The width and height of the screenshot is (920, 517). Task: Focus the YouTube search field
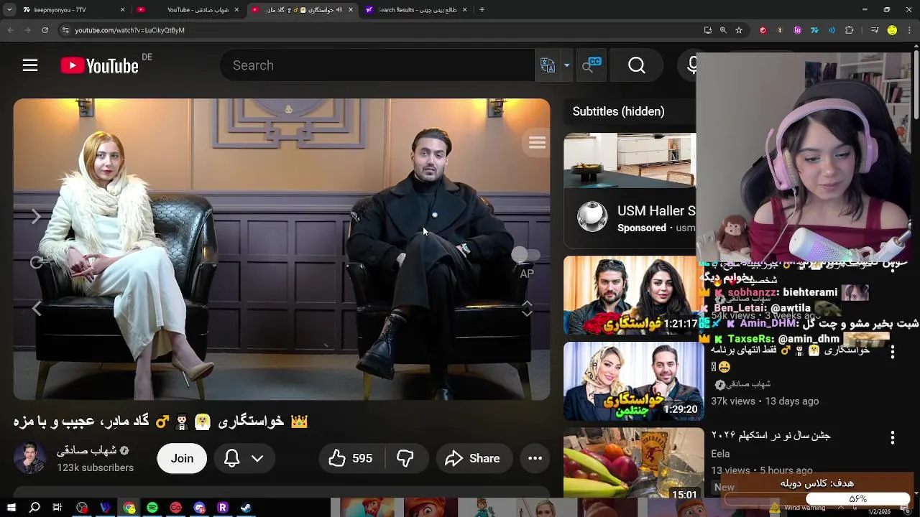377,65
